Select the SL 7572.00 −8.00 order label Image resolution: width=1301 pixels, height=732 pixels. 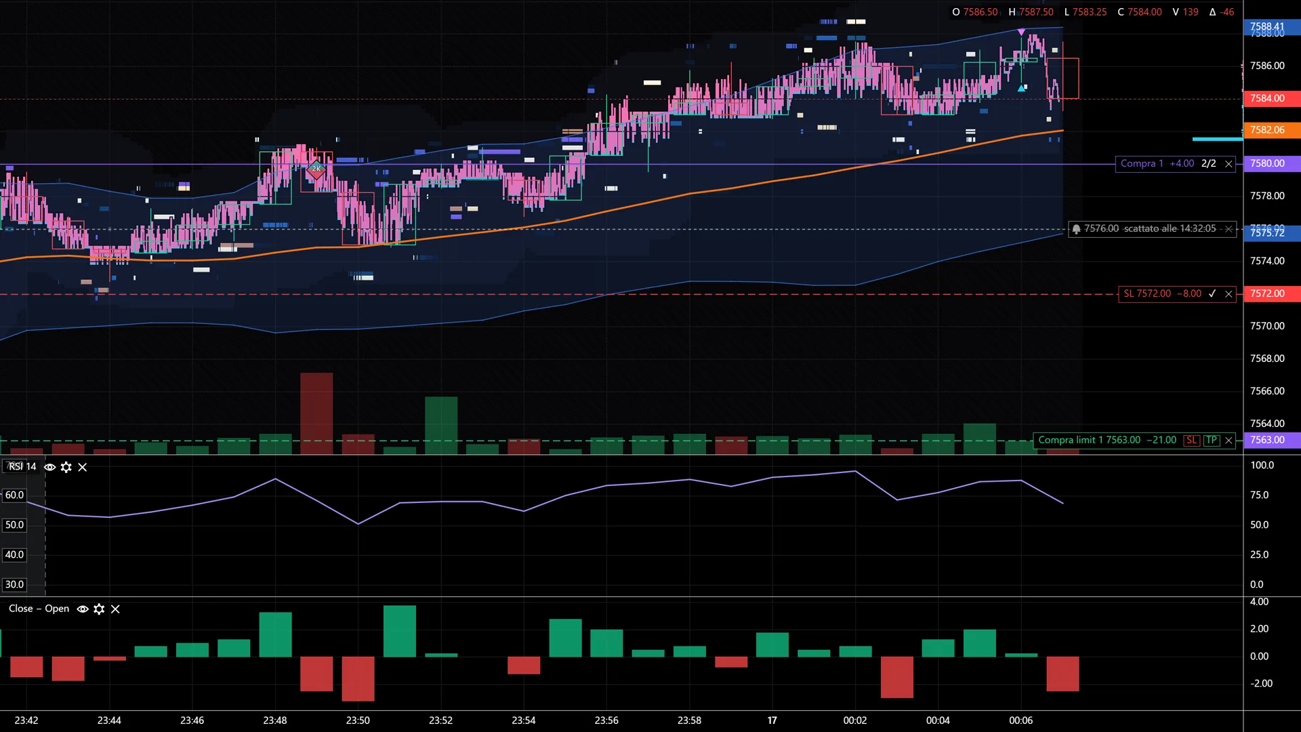click(1162, 294)
